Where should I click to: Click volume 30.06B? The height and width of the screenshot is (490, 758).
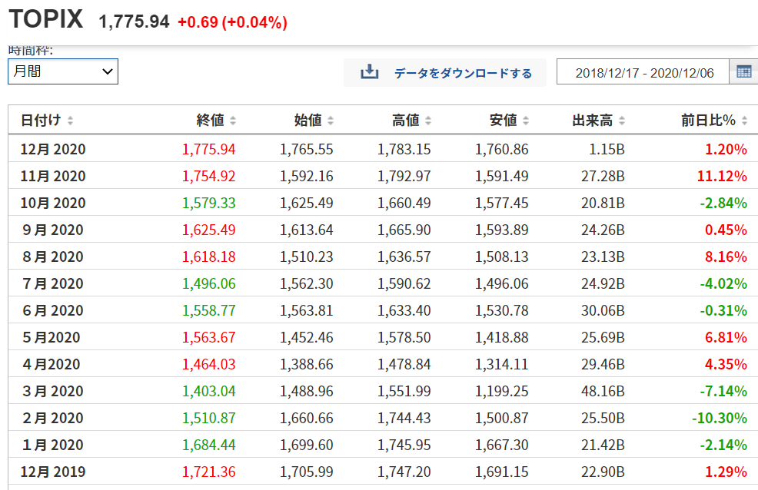603,310
